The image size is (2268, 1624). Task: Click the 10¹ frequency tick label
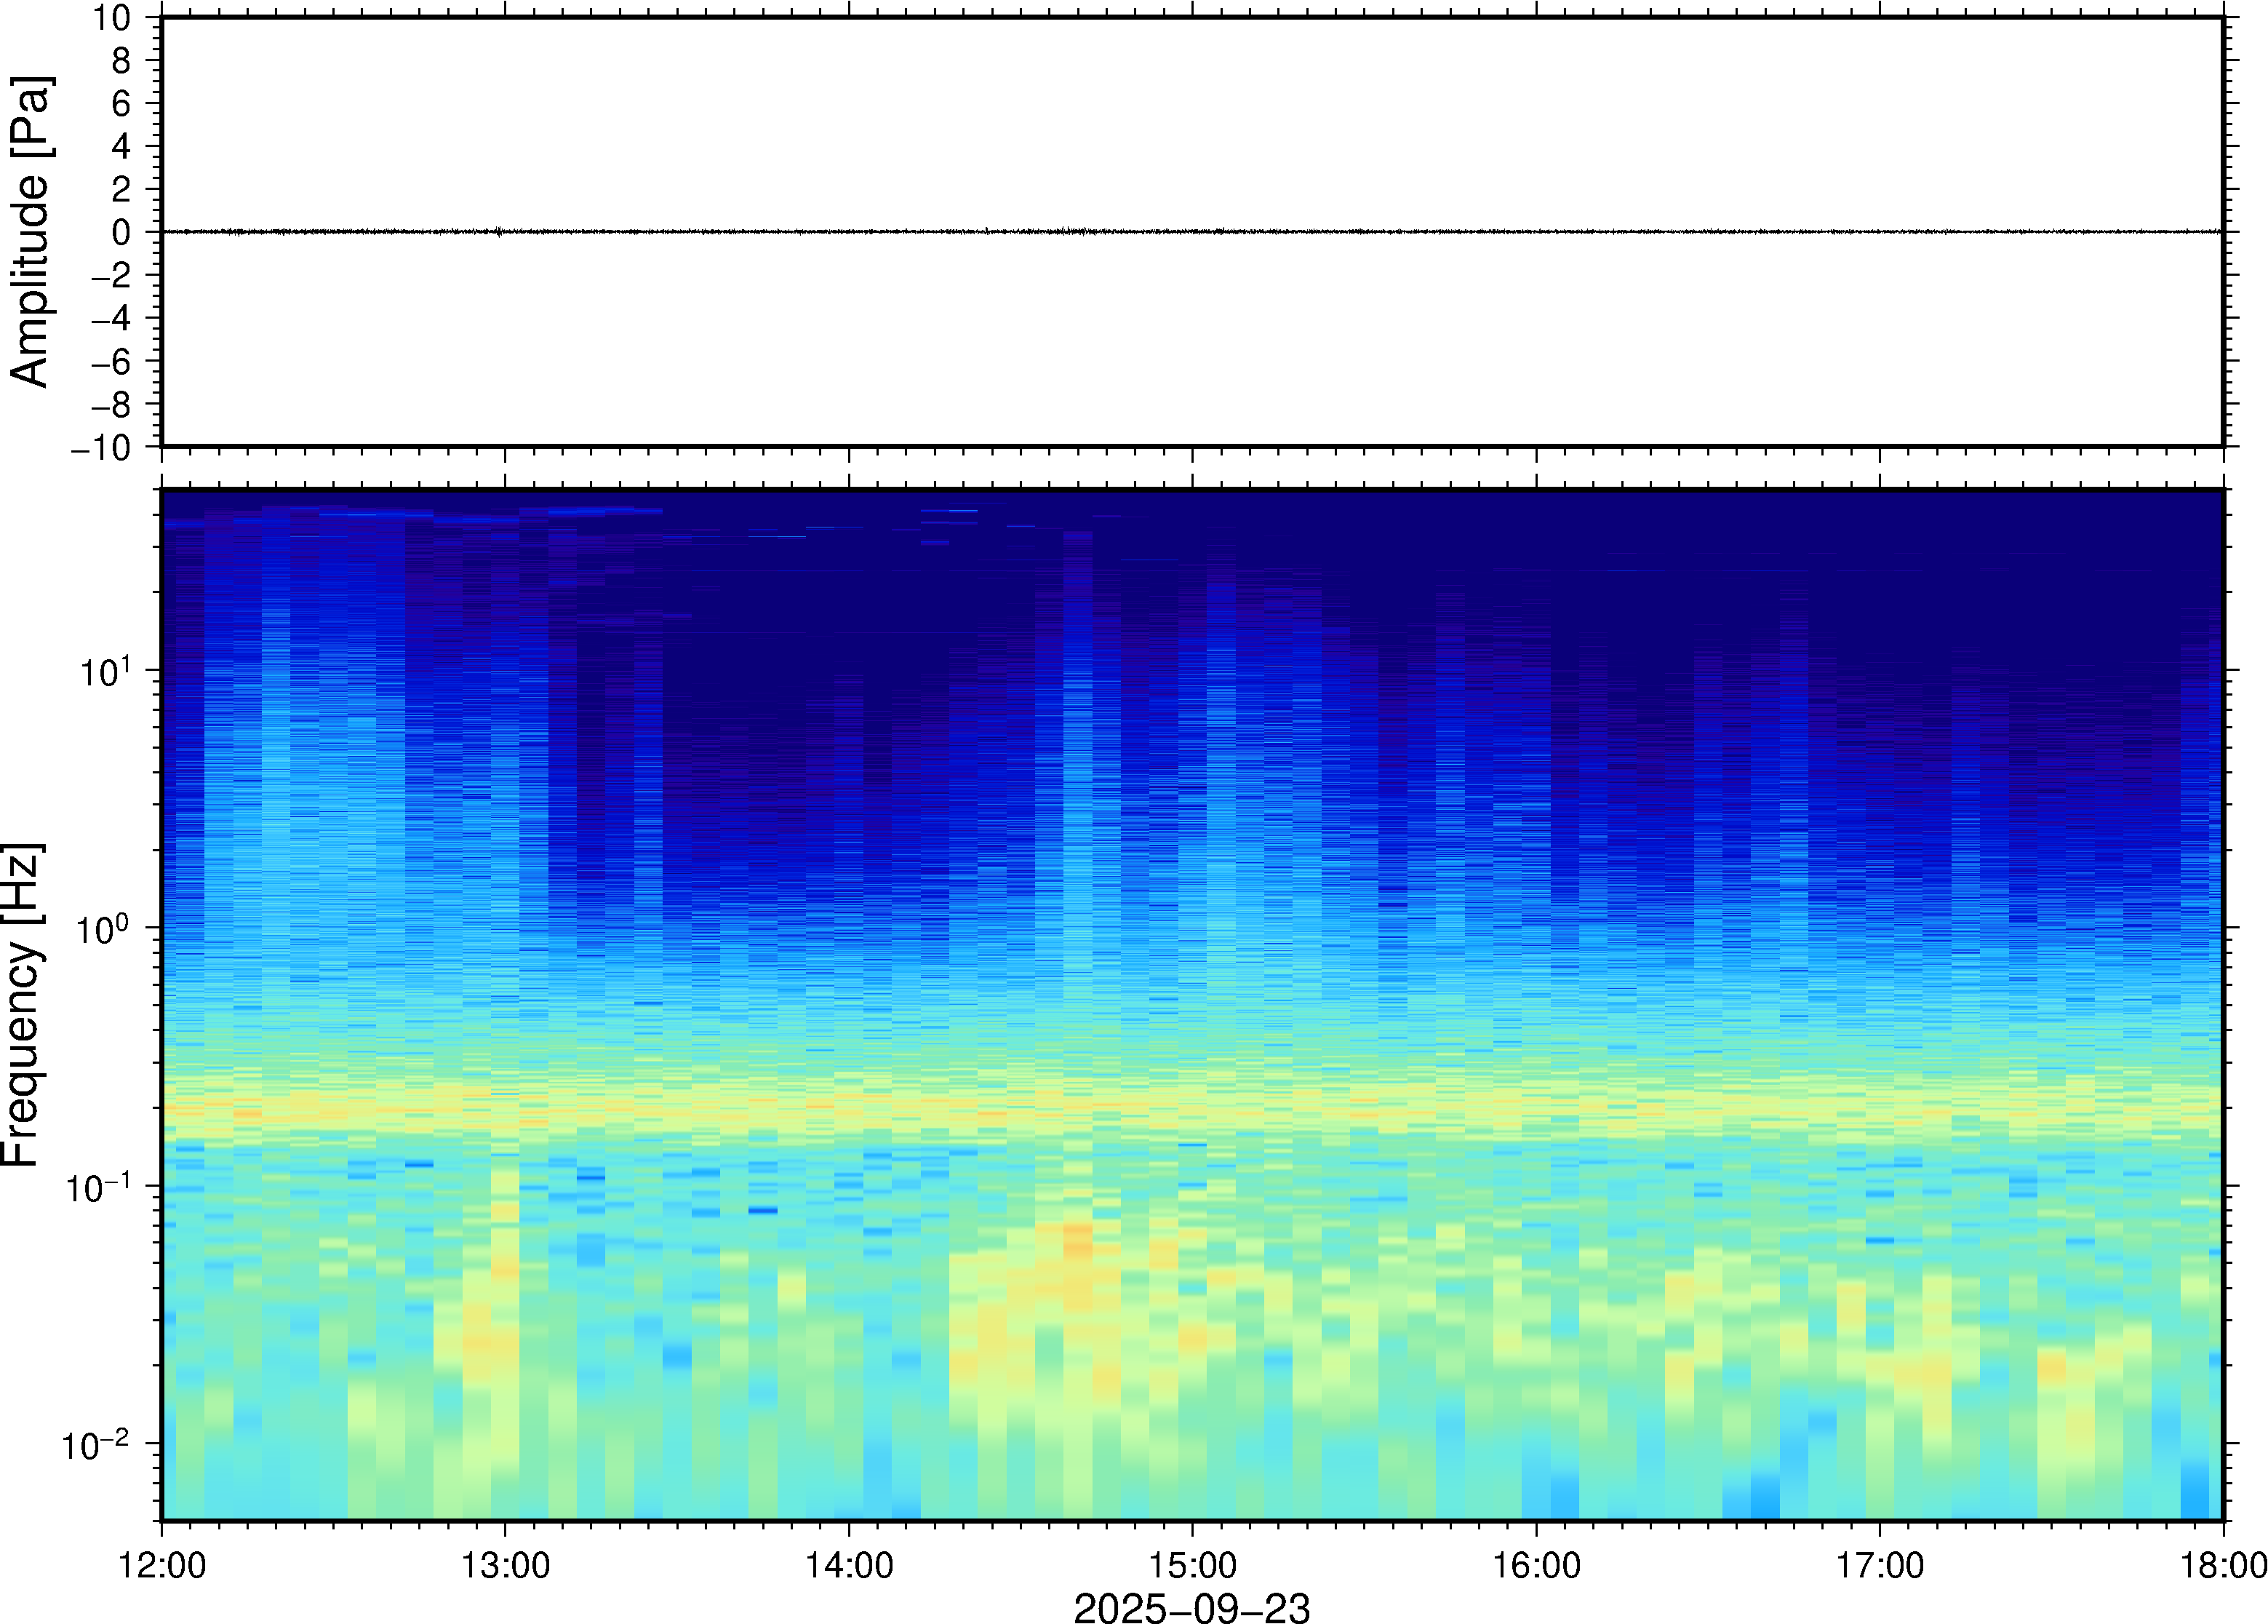[105, 671]
